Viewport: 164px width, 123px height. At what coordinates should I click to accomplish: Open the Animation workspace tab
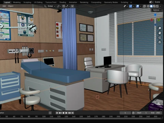click(73, 2)
